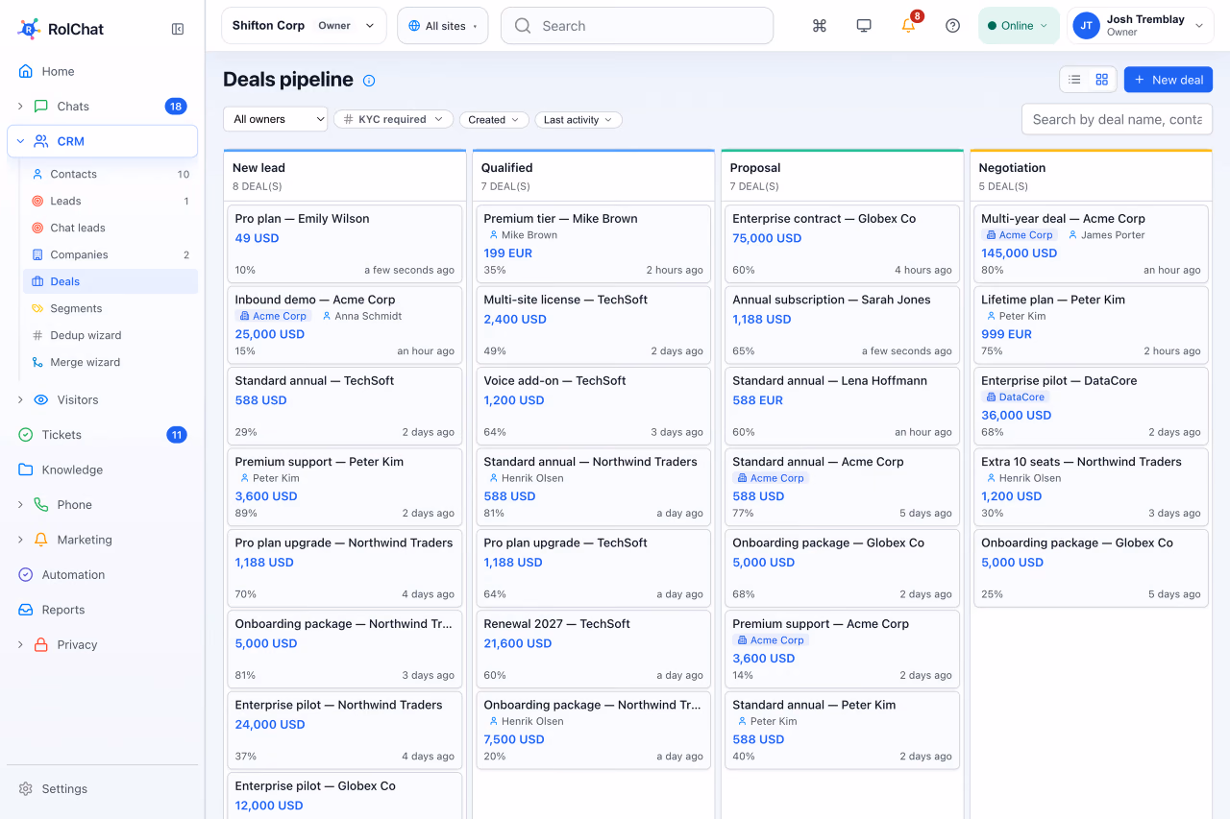This screenshot has width=1230, height=819.
Task: Open Multi-year deal — Acme Corp card
Action: [1091, 242]
